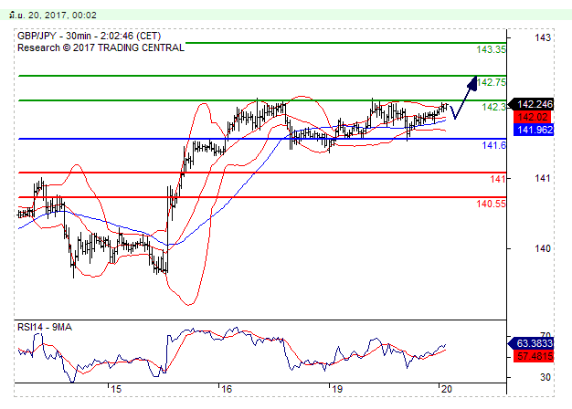Viewport: 572px width, 409px height.
Task: Select the 142.75 resistance level label
Action: coord(491,82)
